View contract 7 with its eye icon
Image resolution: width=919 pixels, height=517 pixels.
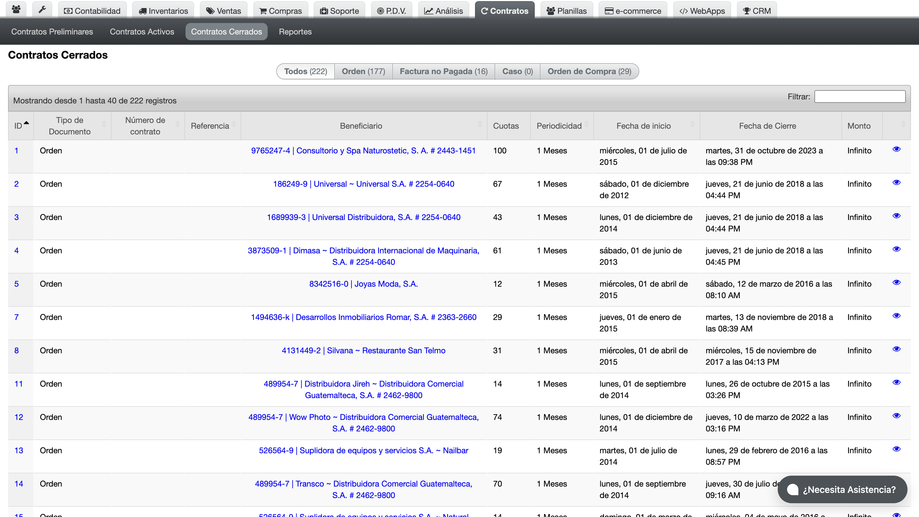pyautogui.click(x=896, y=315)
